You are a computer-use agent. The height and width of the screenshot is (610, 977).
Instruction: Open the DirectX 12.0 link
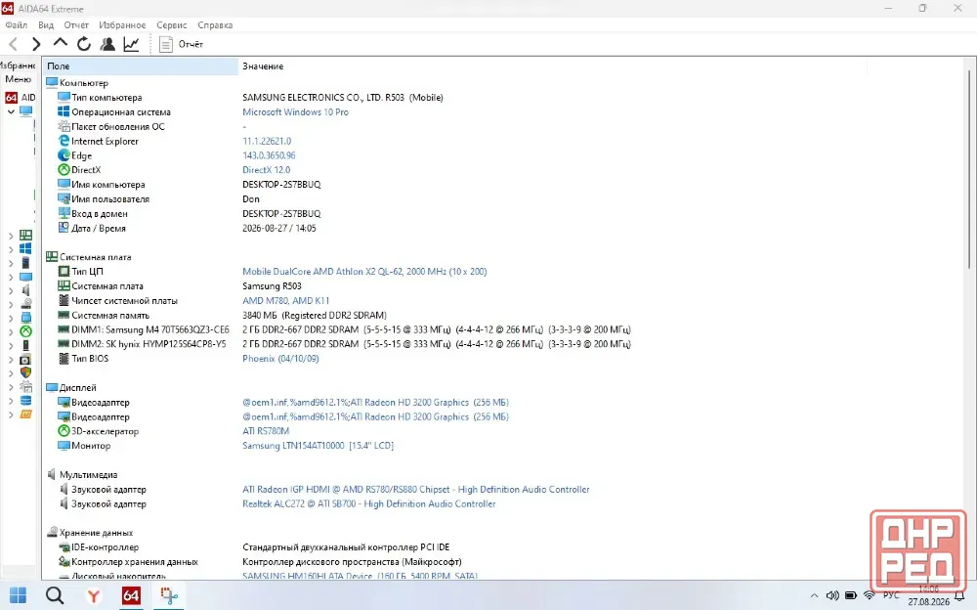(266, 170)
